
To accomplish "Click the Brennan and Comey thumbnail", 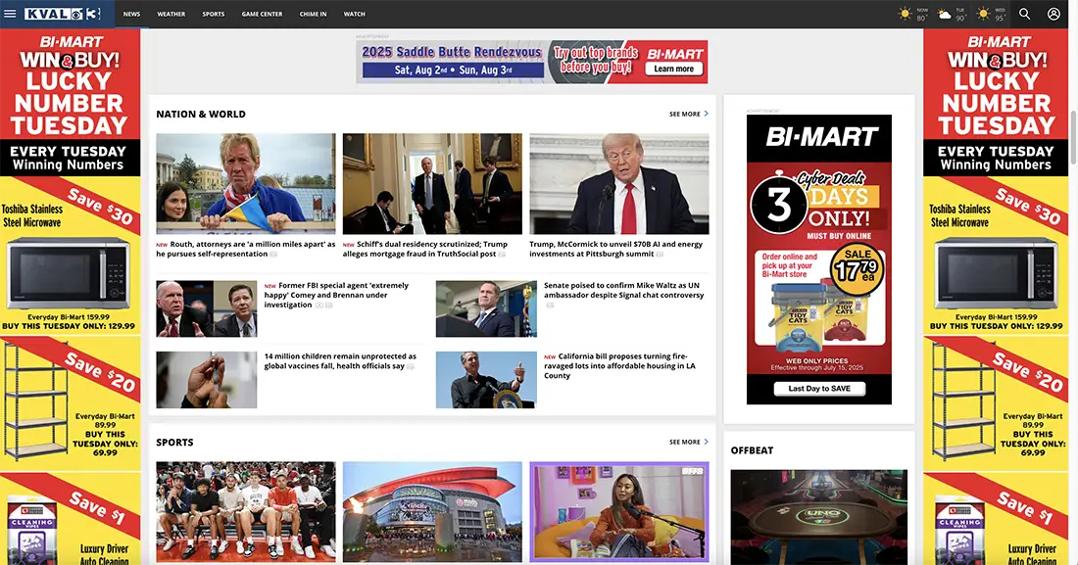I will 206,308.
